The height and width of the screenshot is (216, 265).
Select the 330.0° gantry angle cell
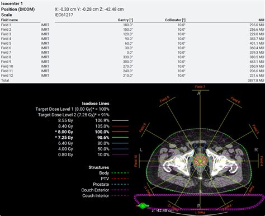127,57
